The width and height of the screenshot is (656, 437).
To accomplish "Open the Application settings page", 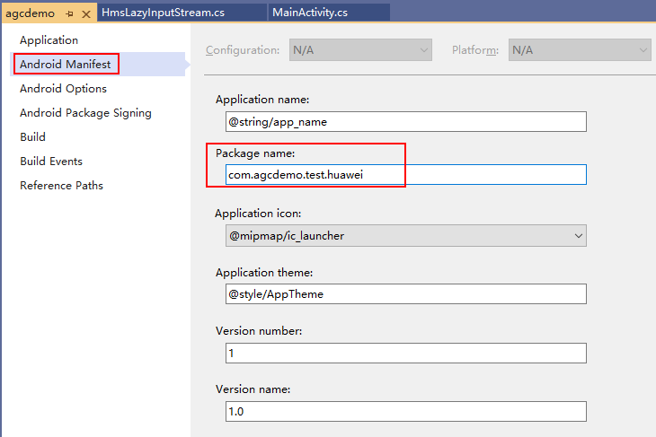I will [49, 40].
